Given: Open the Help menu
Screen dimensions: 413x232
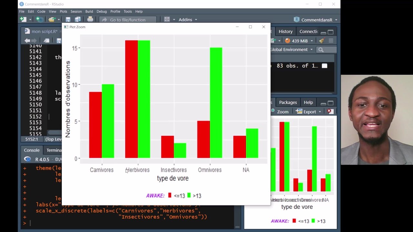Looking at the screenshot, I should click(139, 11).
